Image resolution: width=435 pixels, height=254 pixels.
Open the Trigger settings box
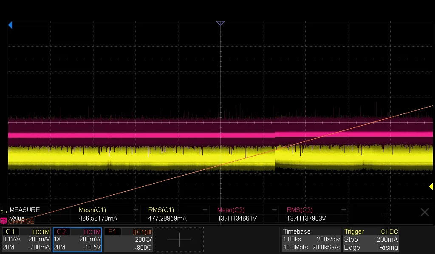coord(371,240)
